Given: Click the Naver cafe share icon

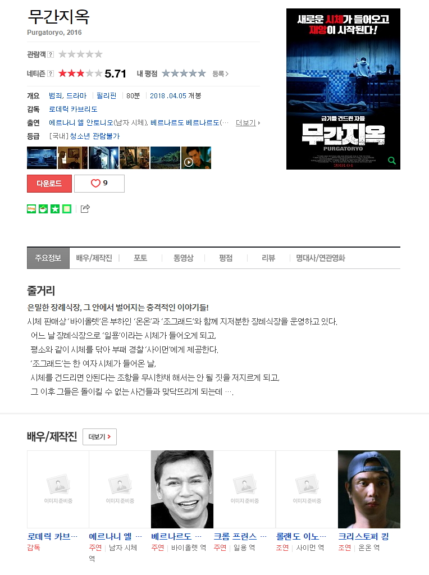Looking at the screenshot, I should click(x=43, y=209).
